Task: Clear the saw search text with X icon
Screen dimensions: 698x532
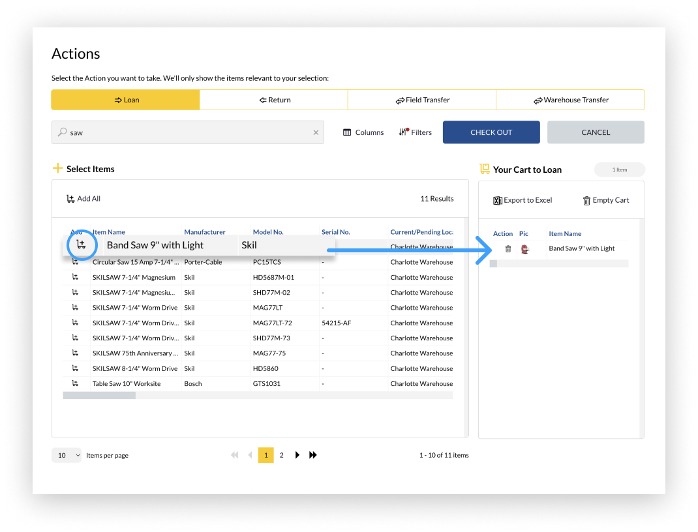Action: click(316, 132)
